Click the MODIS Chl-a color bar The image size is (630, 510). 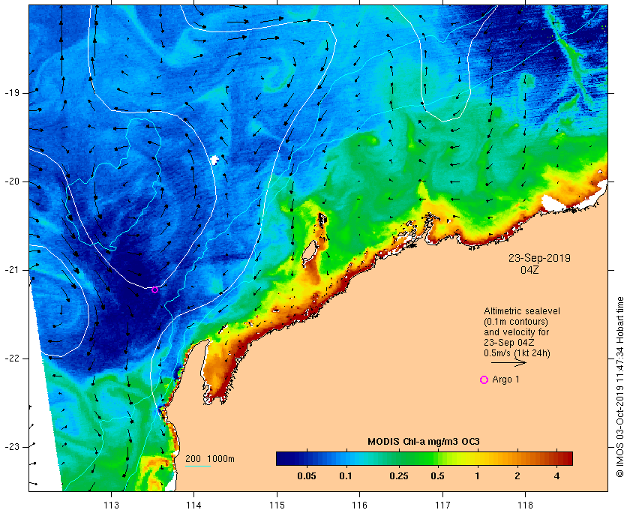coord(424,458)
